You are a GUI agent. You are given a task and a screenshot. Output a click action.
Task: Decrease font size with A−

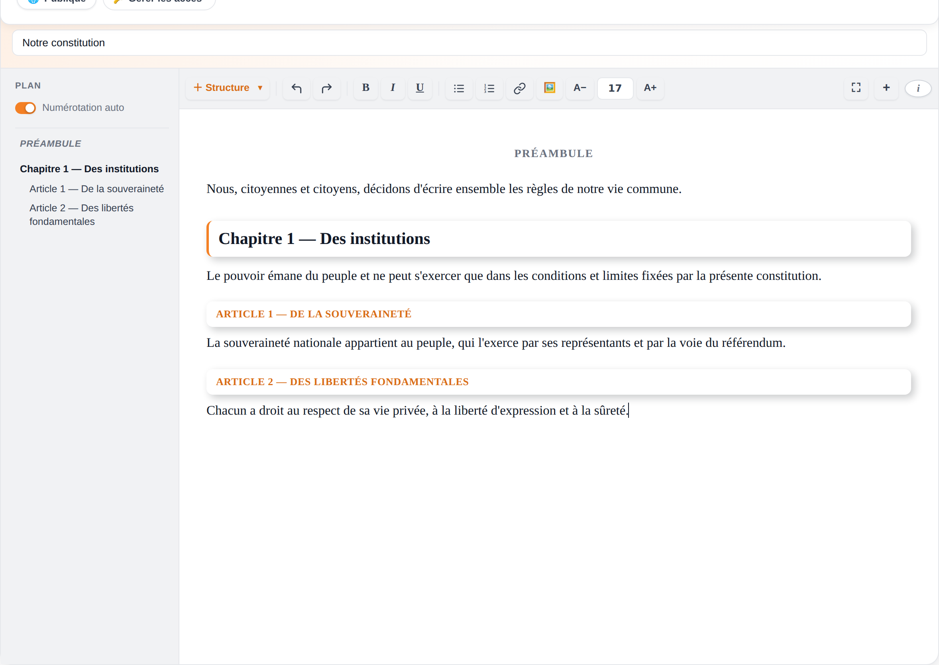coord(580,88)
